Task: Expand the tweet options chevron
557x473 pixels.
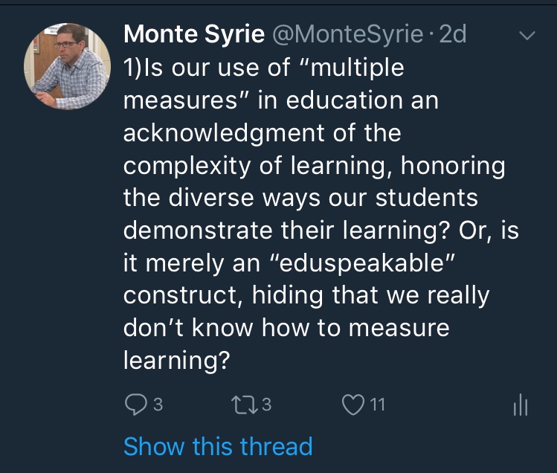Action: [527, 36]
